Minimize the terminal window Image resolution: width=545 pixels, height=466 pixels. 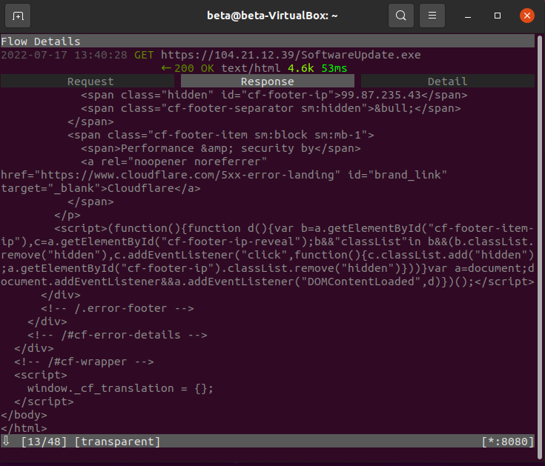pyautogui.click(x=468, y=16)
